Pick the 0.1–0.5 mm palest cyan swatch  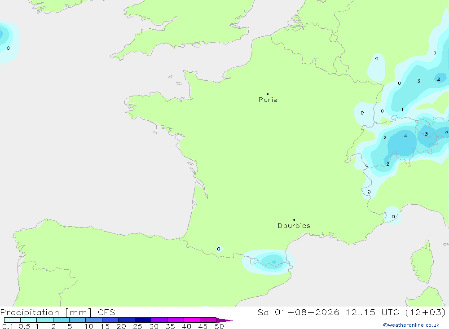tap(12, 320)
